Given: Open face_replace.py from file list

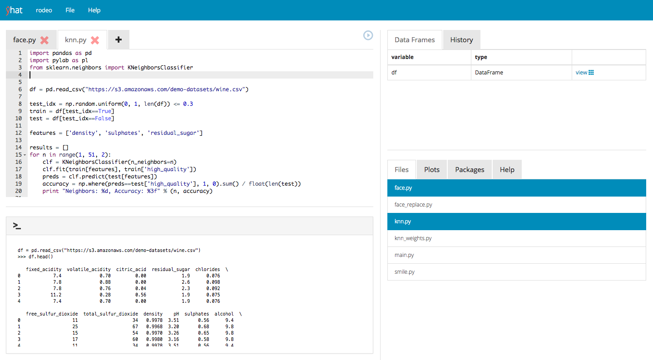Looking at the screenshot, I should [x=413, y=205].
